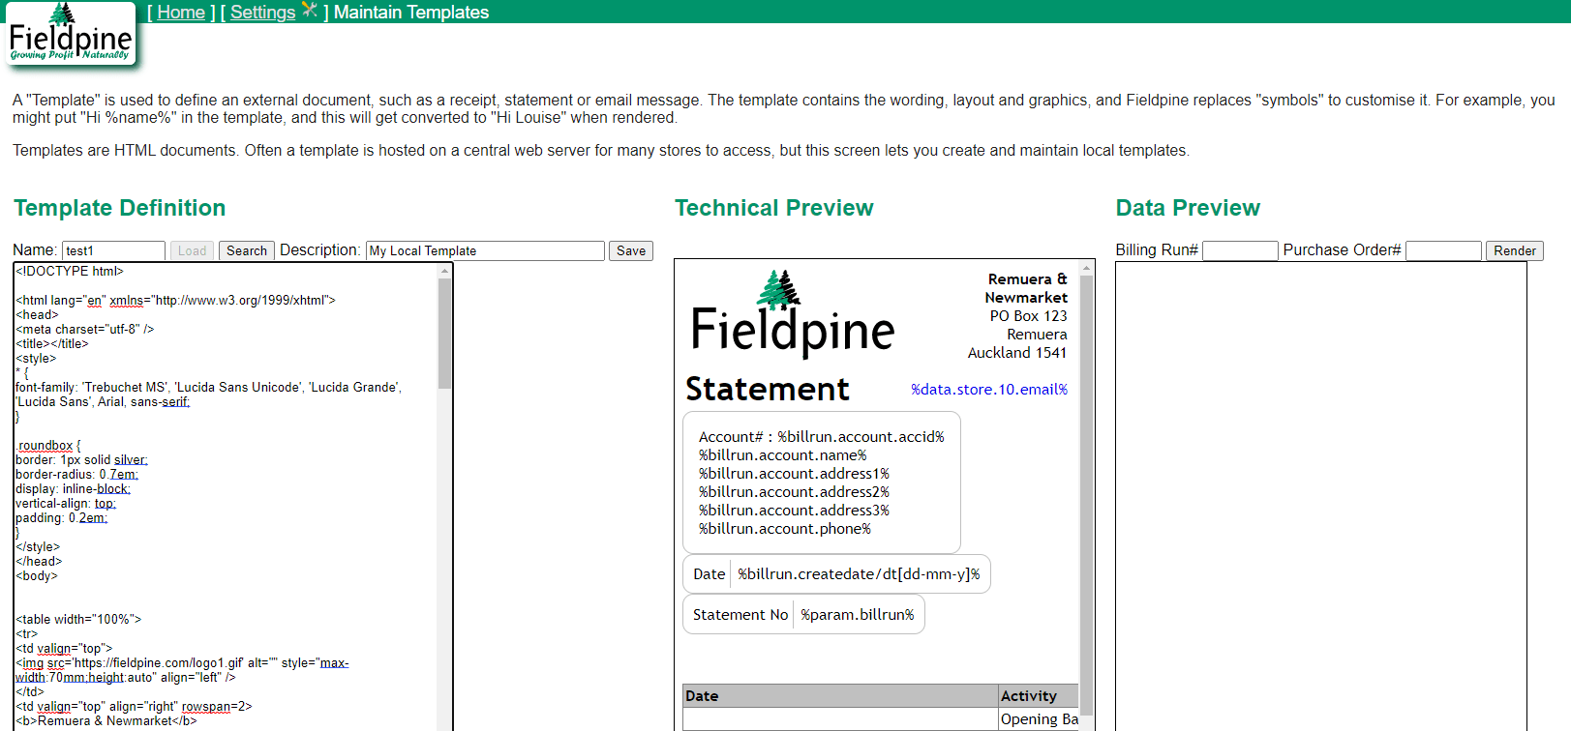The width and height of the screenshot is (1571, 731).
Task: Click '%billrun.createdate/dt[dd-mm-y]%' cell
Action: coord(859,574)
